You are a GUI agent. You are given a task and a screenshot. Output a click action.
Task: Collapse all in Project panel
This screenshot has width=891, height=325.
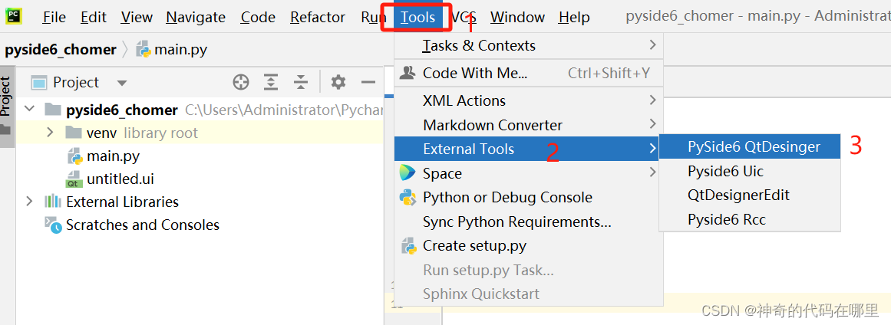tap(301, 83)
